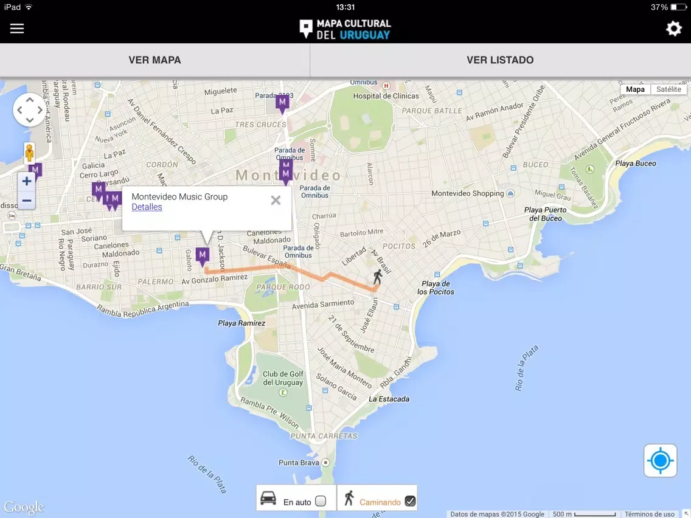Screen dimensions: 691x518
Task: Center map on my location
Action: (660, 461)
